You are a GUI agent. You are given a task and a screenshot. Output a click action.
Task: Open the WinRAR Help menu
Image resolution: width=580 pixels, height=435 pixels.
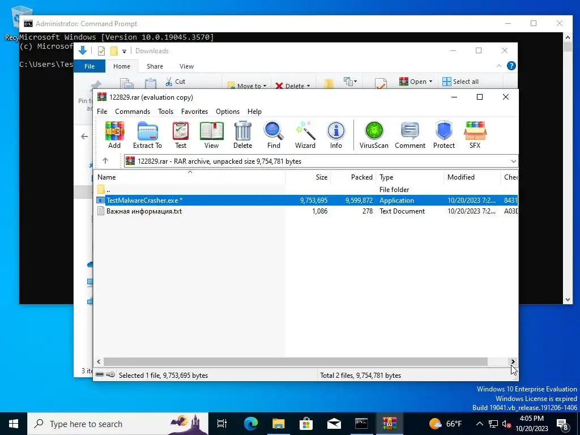pyautogui.click(x=254, y=112)
